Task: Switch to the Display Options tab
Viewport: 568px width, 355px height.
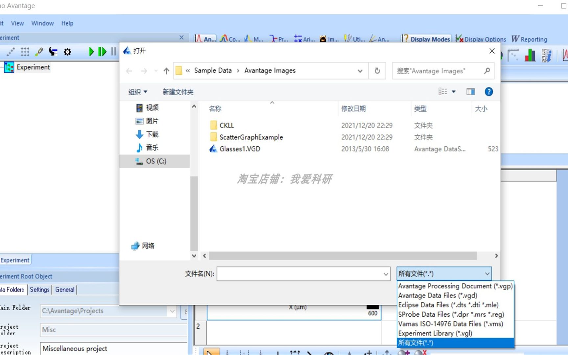Action: pos(481,39)
